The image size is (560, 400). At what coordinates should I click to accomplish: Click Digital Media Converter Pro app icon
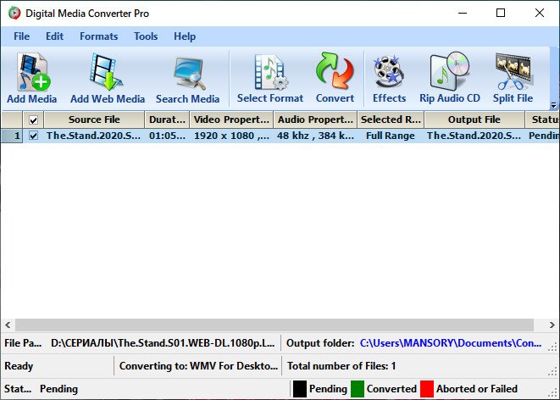click(14, 14)
